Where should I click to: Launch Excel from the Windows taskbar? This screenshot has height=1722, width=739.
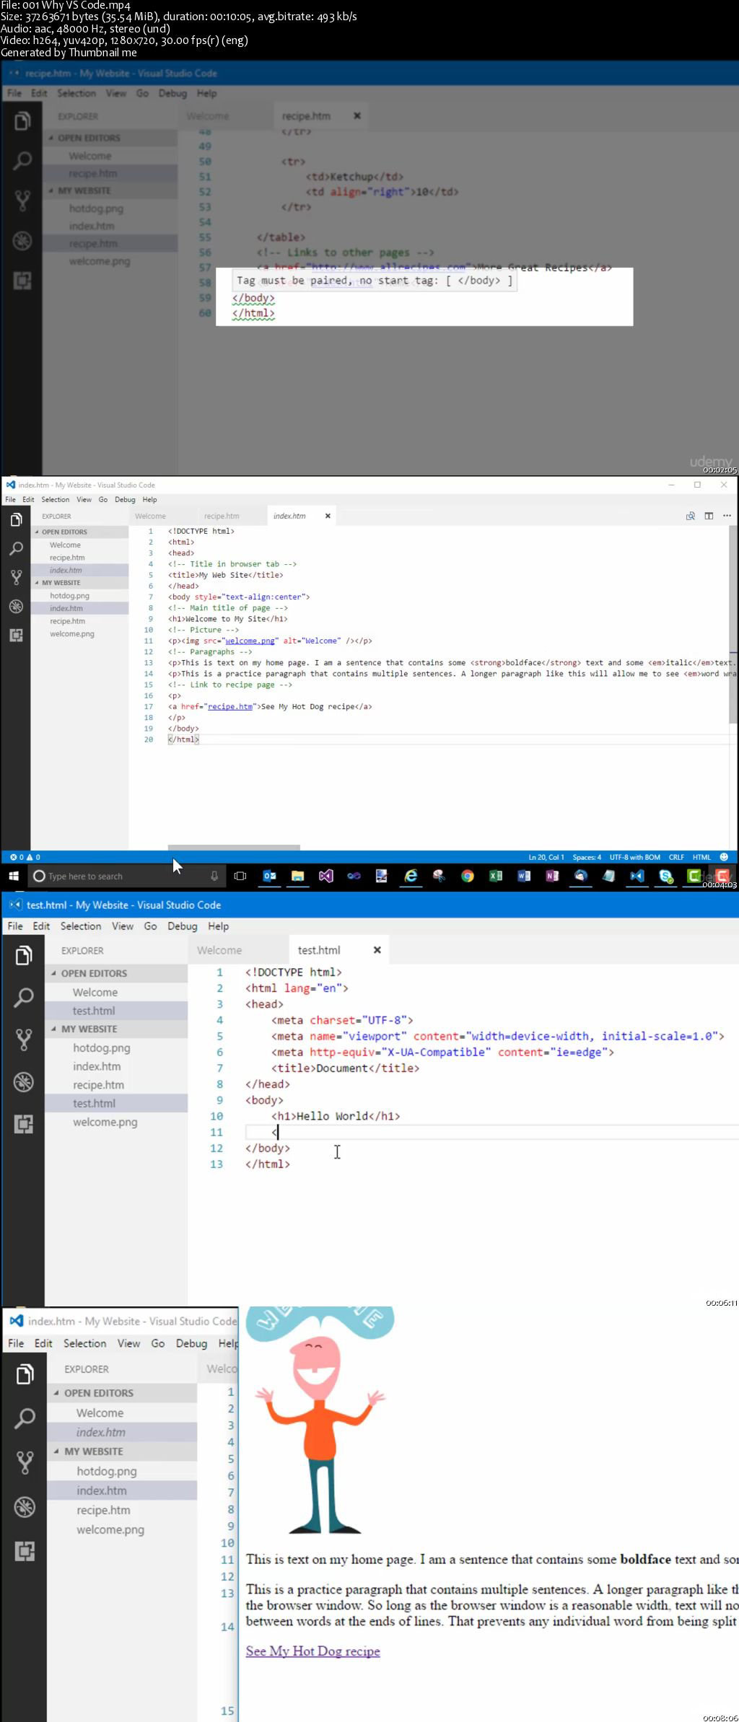[496, 876]
